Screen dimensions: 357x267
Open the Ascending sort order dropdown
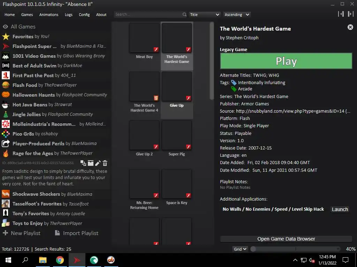coord(237,15)
